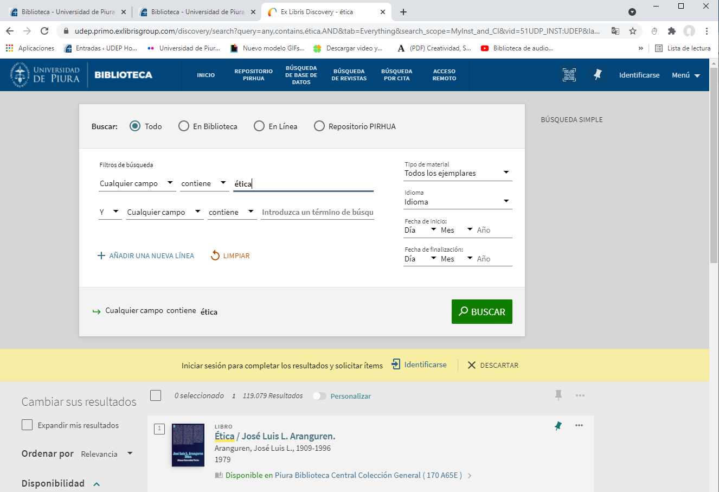
Task: Click the pin favorites icon in header
Action: pyautogui.click(x=598, y=75)
